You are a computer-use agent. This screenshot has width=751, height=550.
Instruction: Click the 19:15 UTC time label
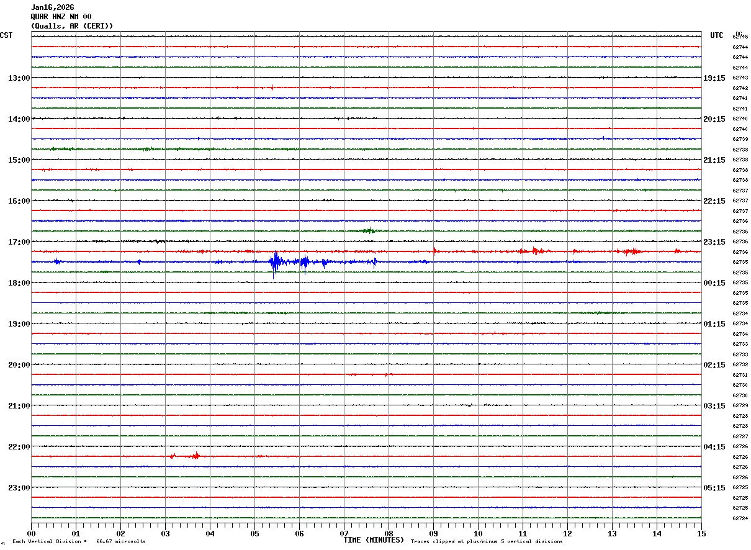714,78
